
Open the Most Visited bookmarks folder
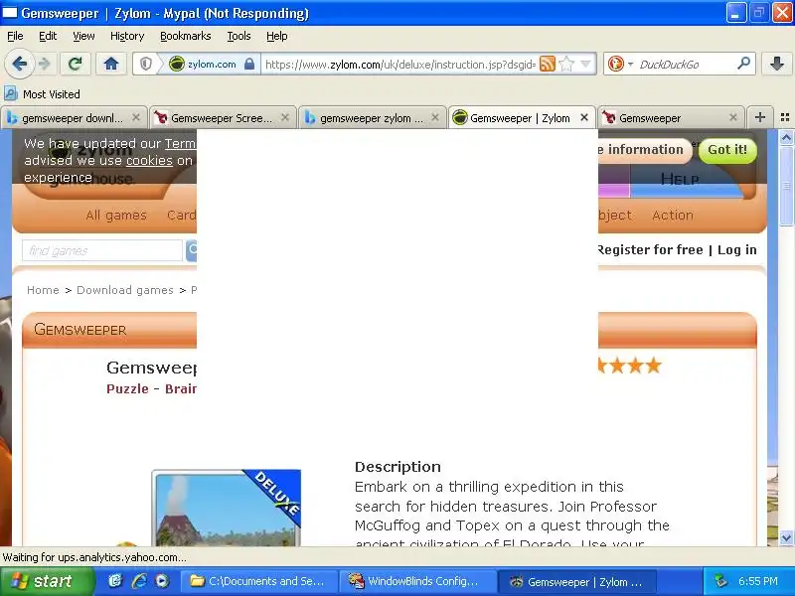coord(42,94)
